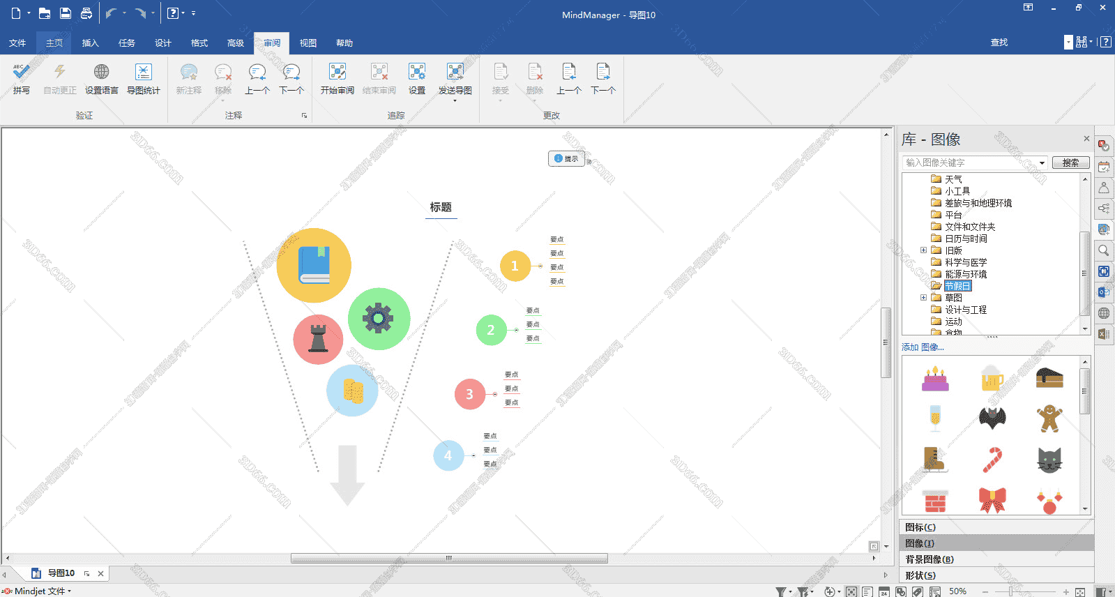Select the 科学与医学 folder
The width and height of the screenshot is (1115, 597).
tap(965, 262)
